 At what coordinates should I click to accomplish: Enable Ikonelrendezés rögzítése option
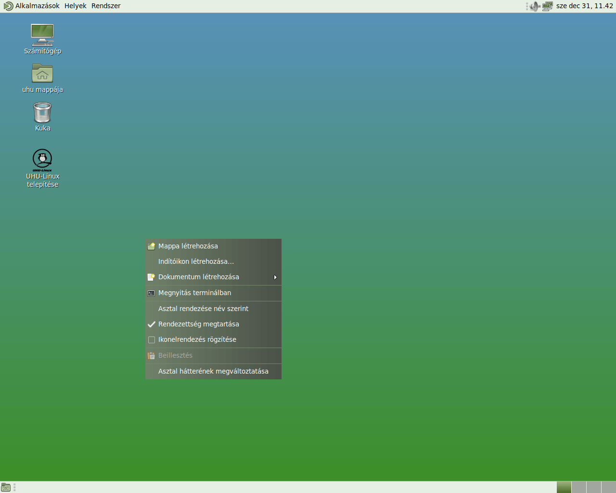pyautogui.click(x=197, y=339)
